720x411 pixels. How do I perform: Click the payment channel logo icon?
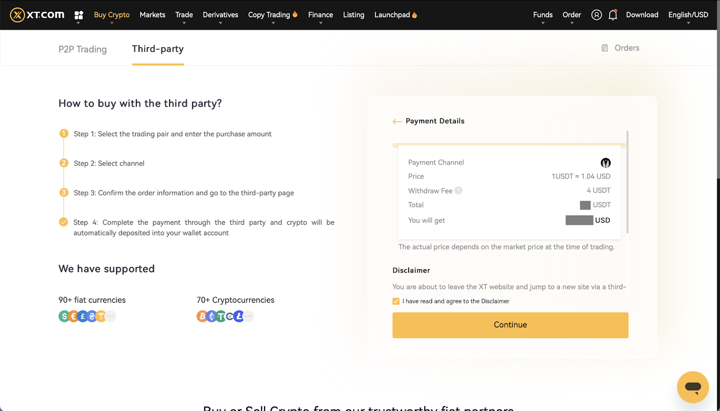[x=606, y=163]
